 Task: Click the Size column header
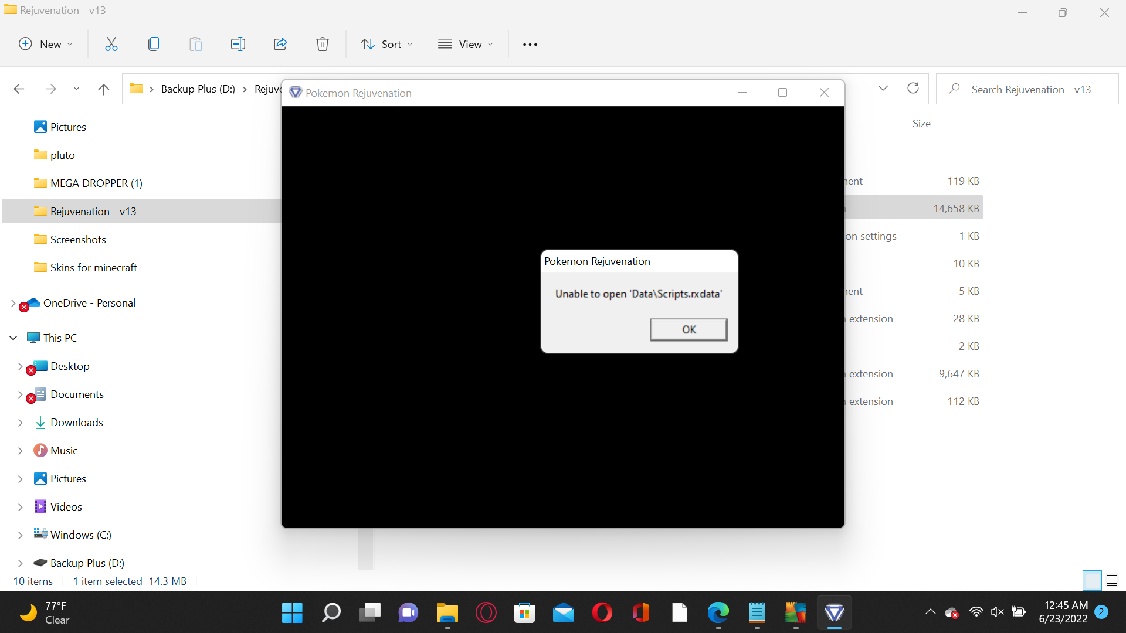coord(921,123)
